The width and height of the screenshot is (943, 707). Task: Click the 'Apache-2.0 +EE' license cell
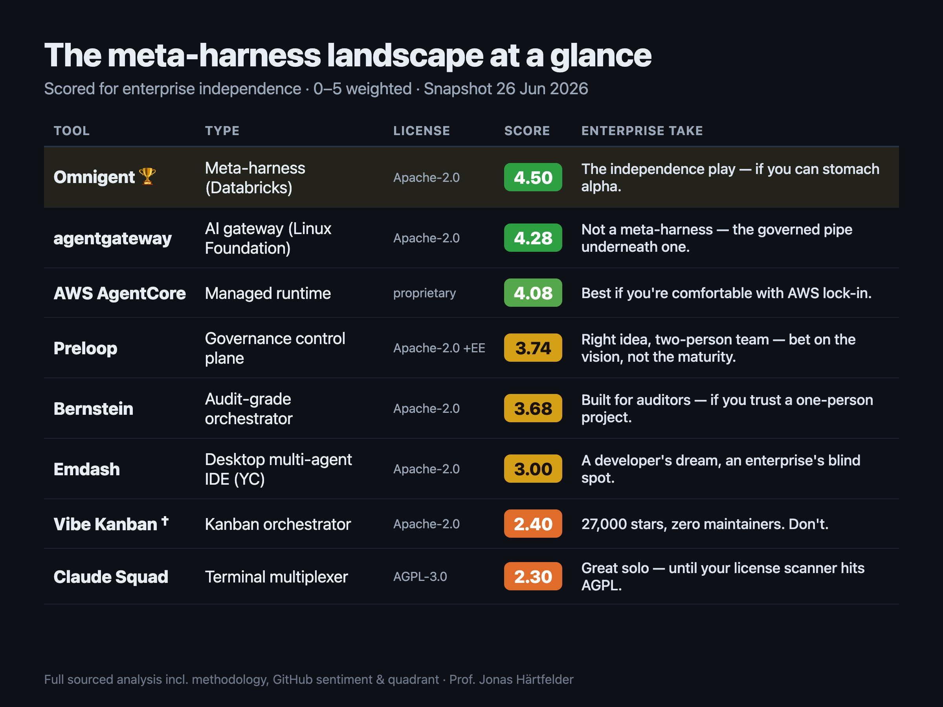(x=439, y=348)
